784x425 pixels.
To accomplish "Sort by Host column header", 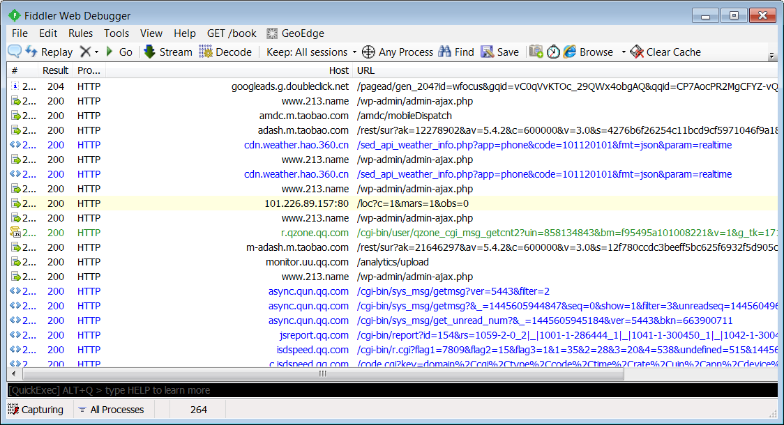I will click(x=229, y=70).
